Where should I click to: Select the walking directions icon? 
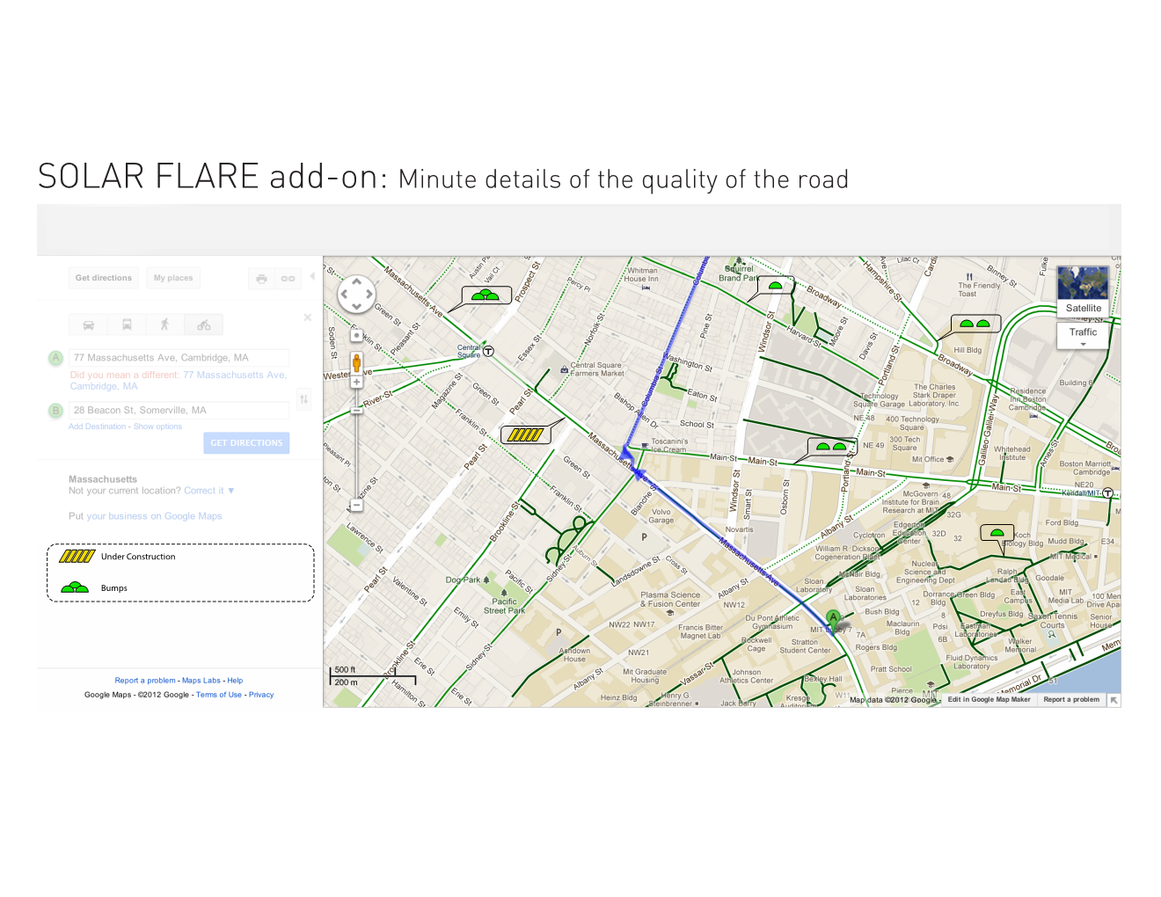pyautogui.click(x=164, y=325)
